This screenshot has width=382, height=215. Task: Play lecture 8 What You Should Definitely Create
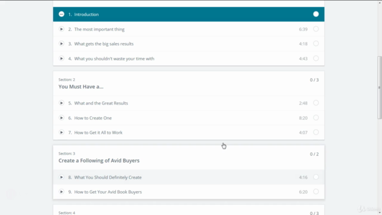(61, 177)
